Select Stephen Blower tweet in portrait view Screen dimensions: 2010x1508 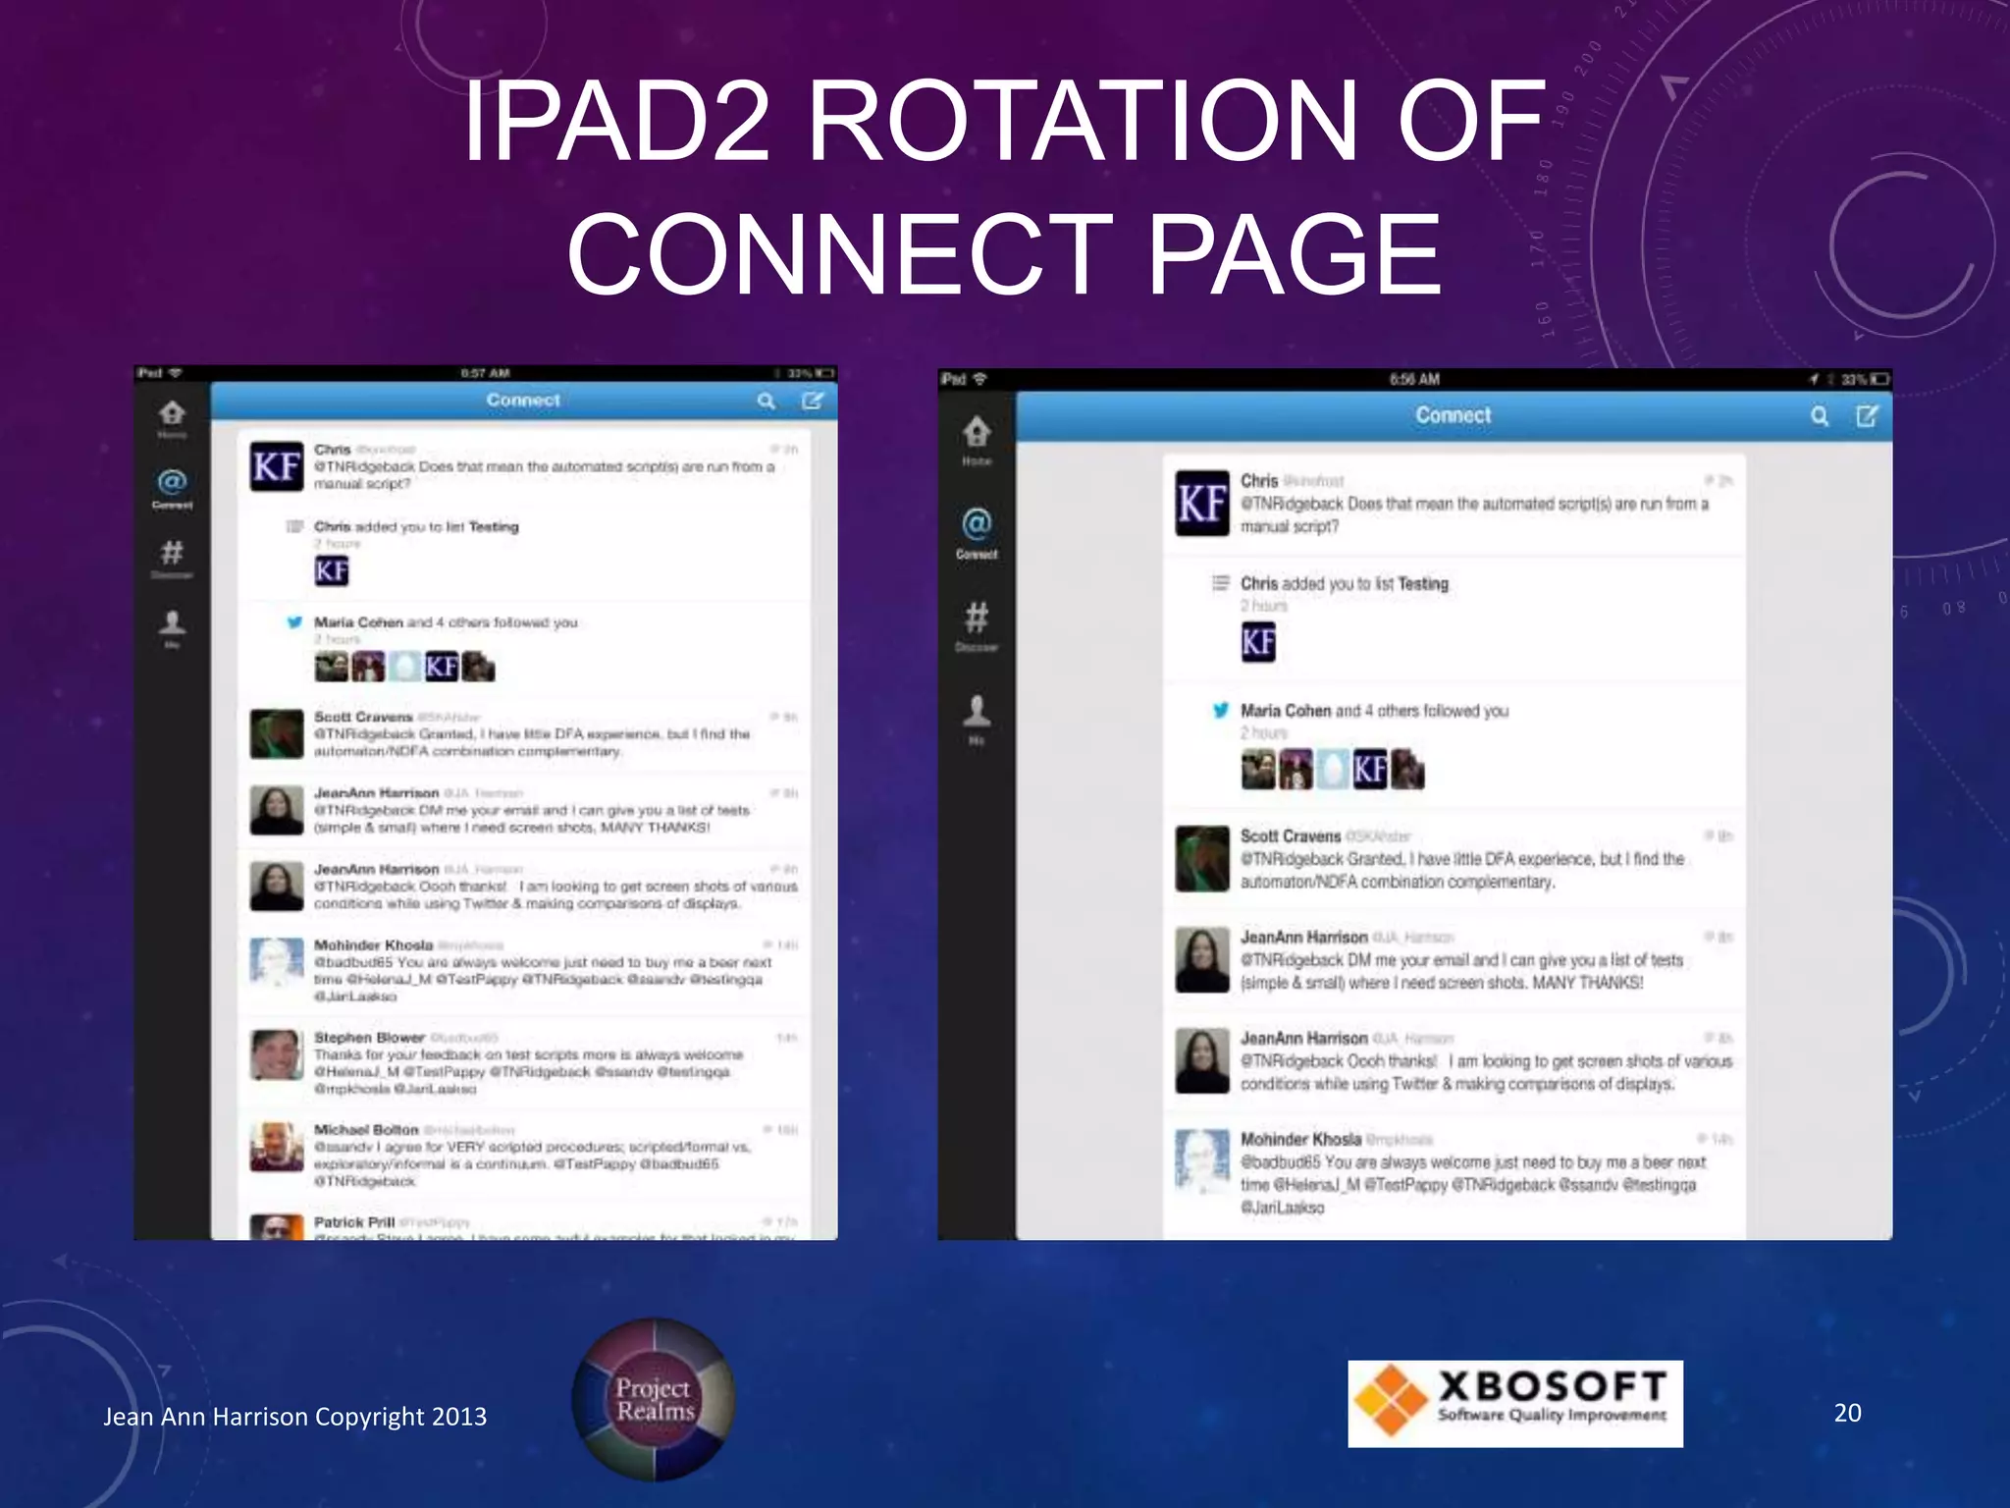pyautogui.click(x=524, y=1062)
